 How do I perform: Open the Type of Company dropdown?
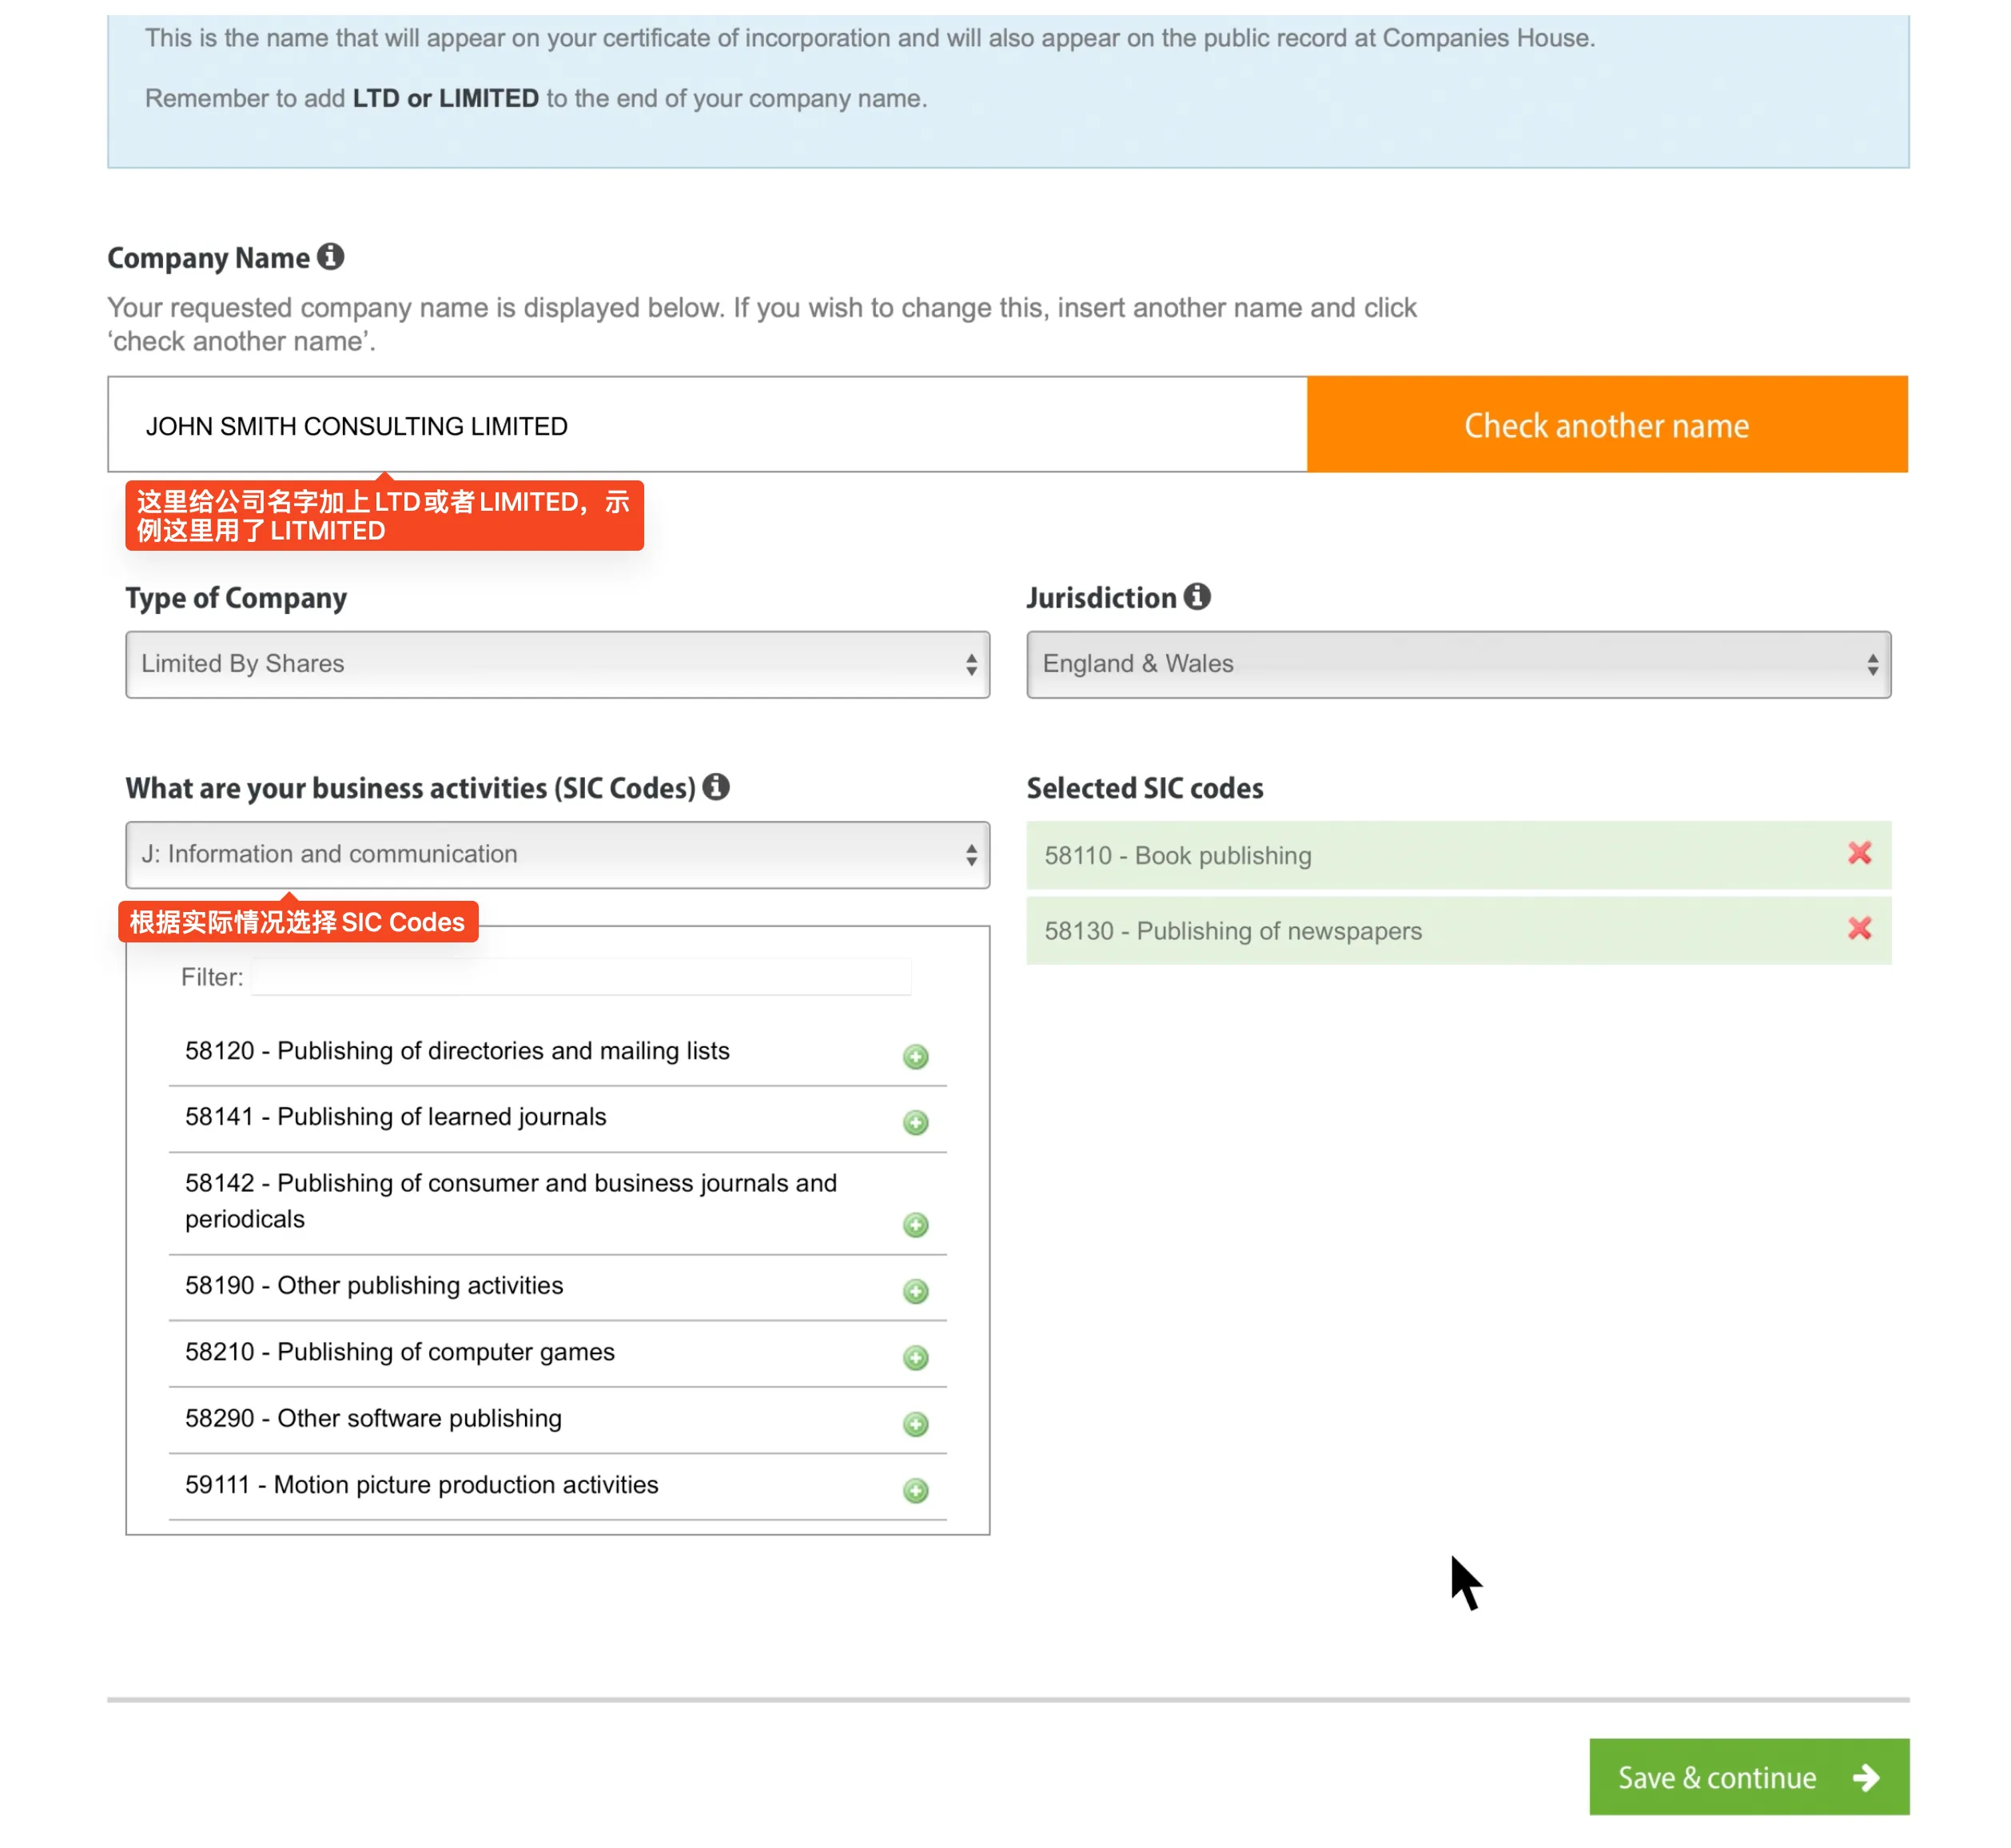pyautogui.click(x=557, y=664)
